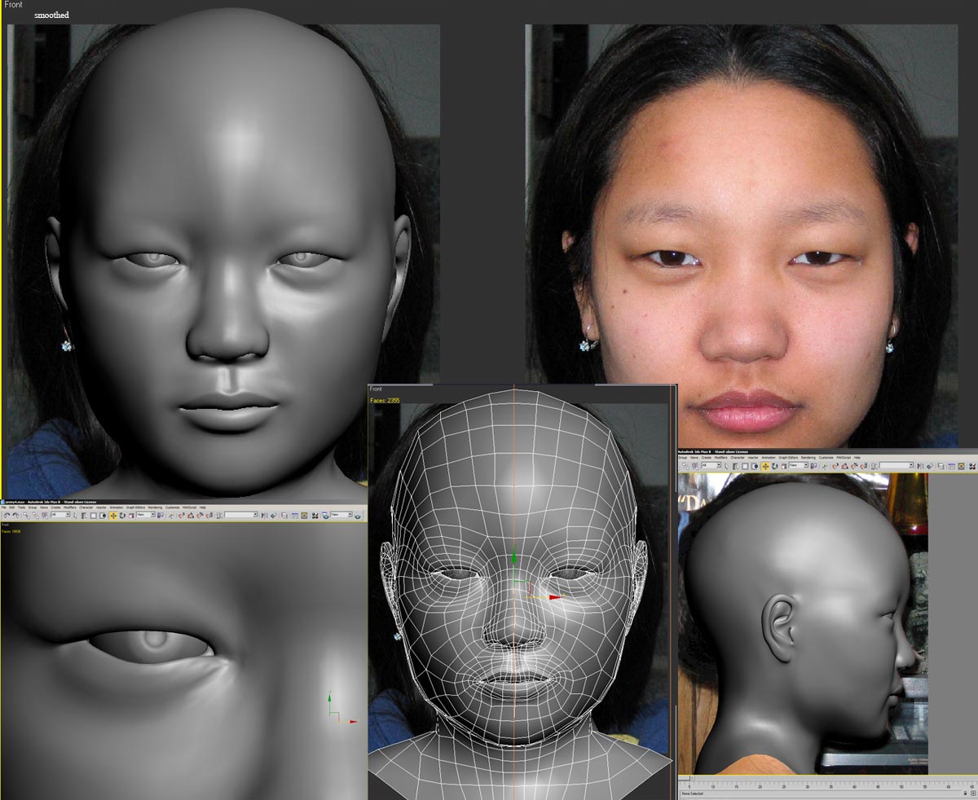The width and height of the screenshot is (978, 800).
Task: Open All selection filter dropdown in jenny4.max window
Action: (60, 516)
